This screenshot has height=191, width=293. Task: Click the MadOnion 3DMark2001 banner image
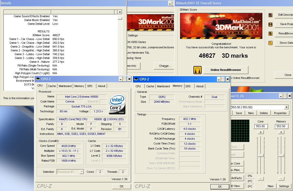(221, 26)
